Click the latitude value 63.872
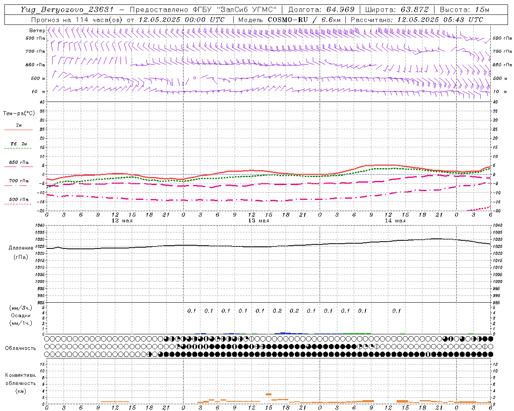This screenshot has height=411, width=514. [414, 10]
